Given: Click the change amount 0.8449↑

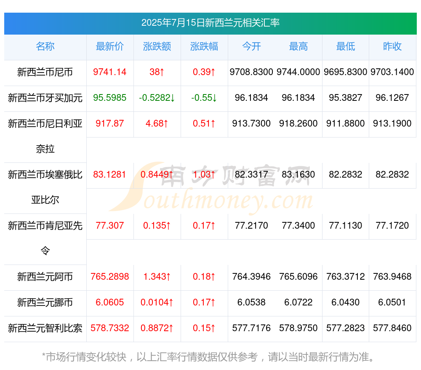Looking at the screenshot, I should [157, 175].
